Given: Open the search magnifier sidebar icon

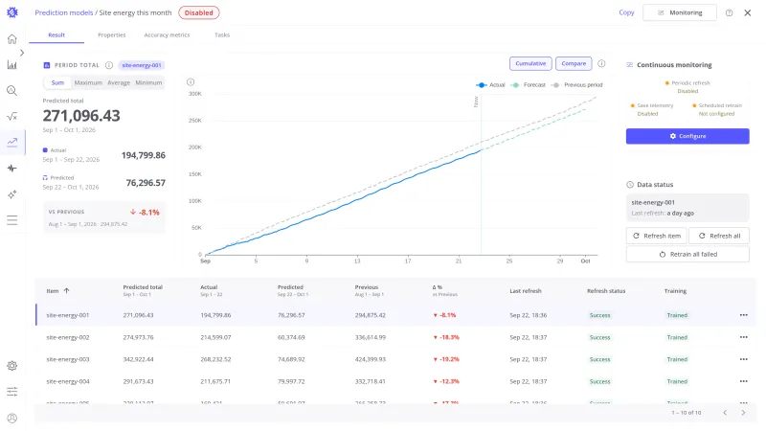Looking at the screenshot, I should [x=12, y=90].
